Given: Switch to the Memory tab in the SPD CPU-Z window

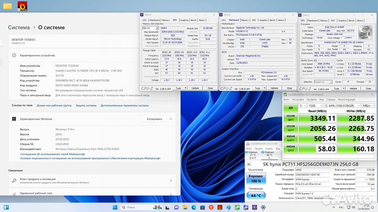Looking at the screenshot, I should [165, 20].
